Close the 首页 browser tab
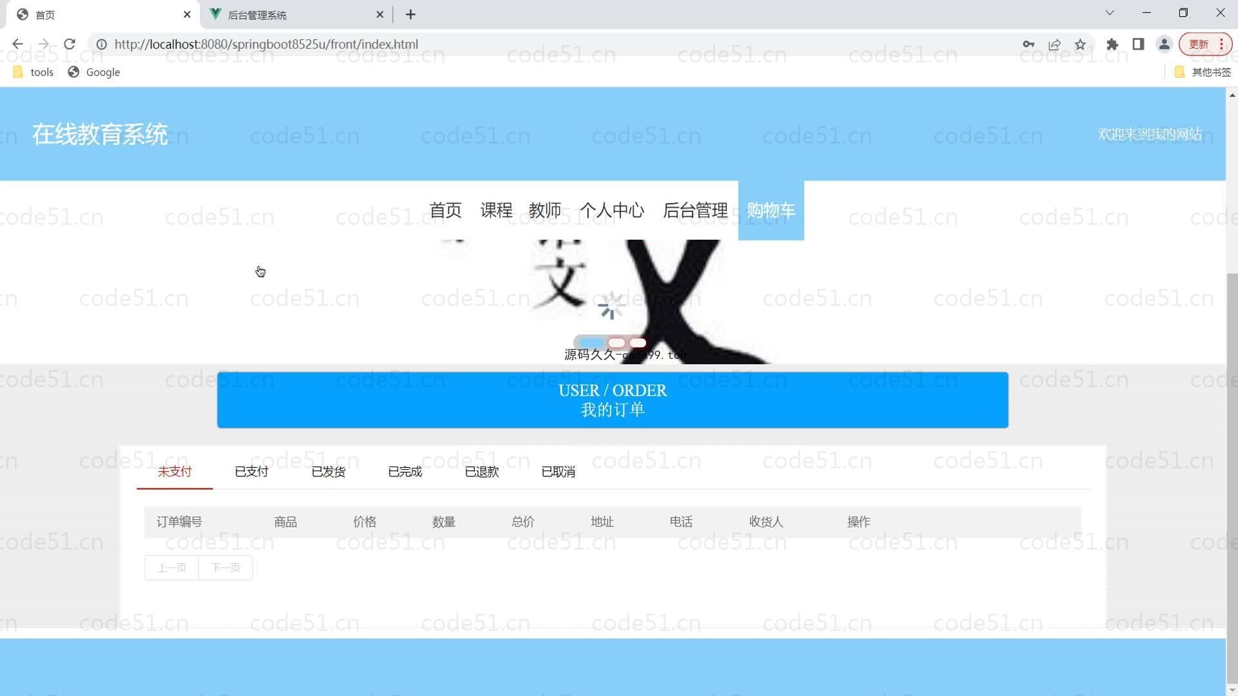This screenshot has height=696, width=1238. [187, 14]
